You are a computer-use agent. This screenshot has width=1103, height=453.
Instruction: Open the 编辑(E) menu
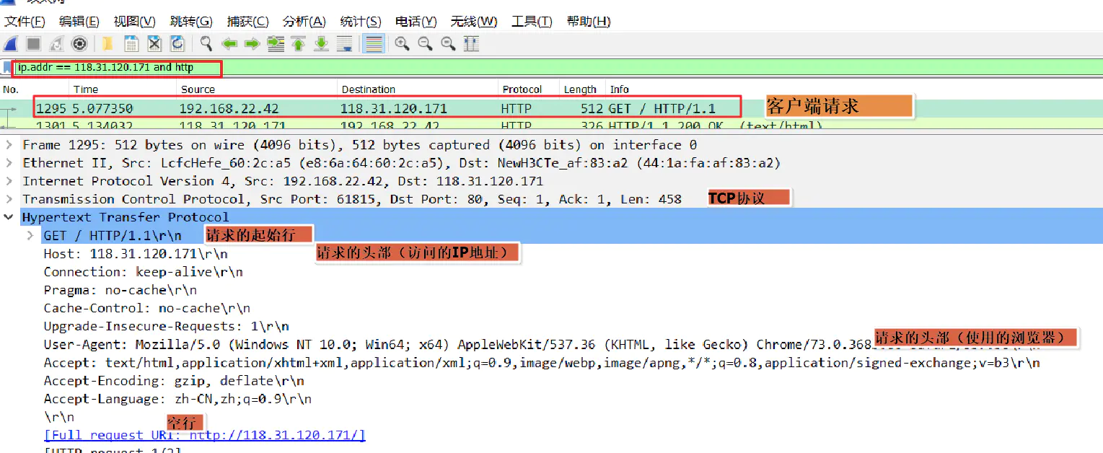point(79,22)
